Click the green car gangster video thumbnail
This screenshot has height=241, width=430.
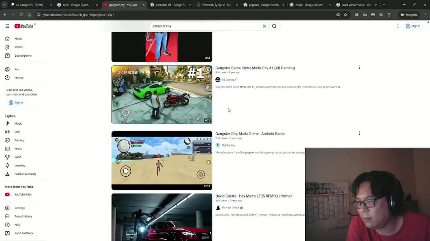[x=162, y=95]
